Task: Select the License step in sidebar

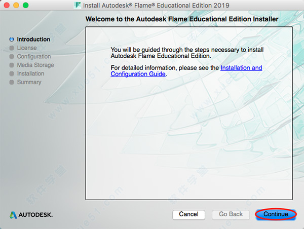Action: pyautogui.click(x=27, y=48)
